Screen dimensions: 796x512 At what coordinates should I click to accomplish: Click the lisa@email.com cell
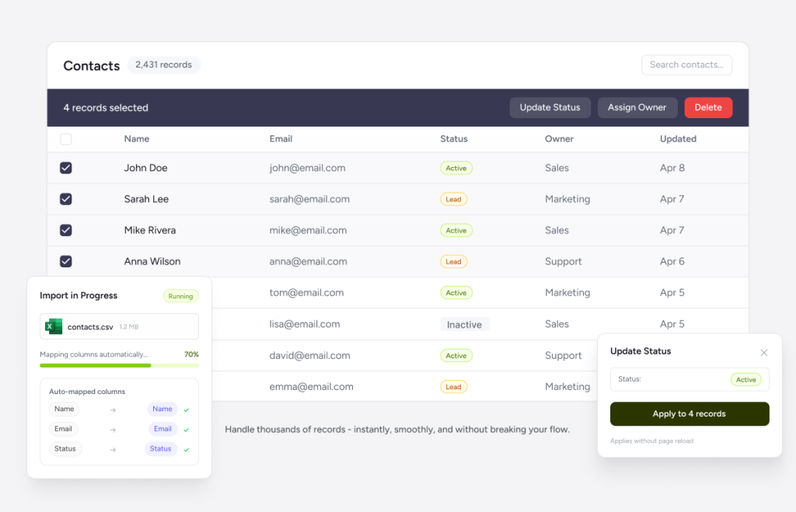(x=305, y=324)
